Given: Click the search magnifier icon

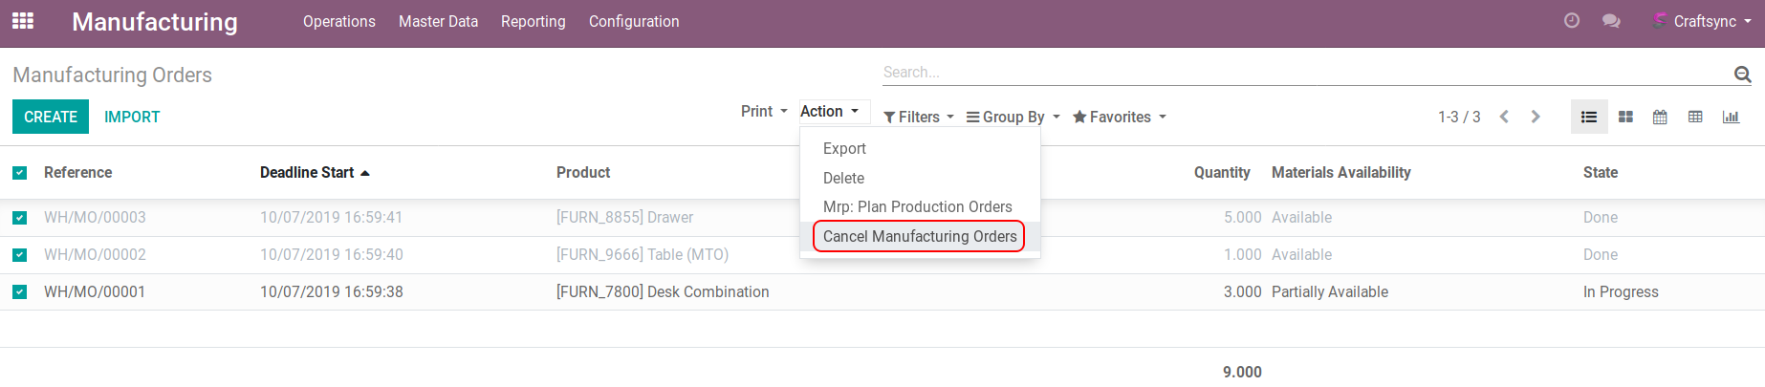Looking at the screenshot, I should point(1742,74).
